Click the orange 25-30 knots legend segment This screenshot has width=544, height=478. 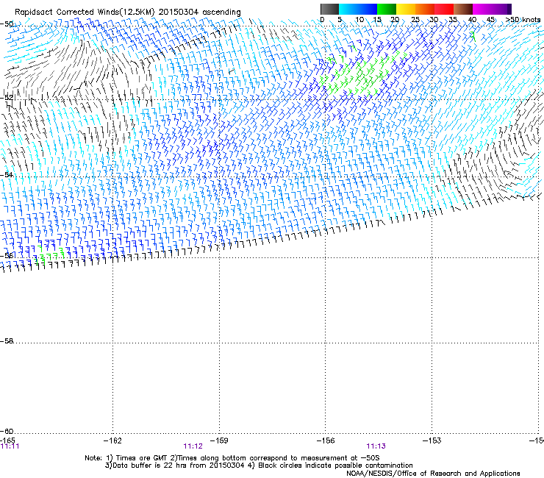(425, 9)
